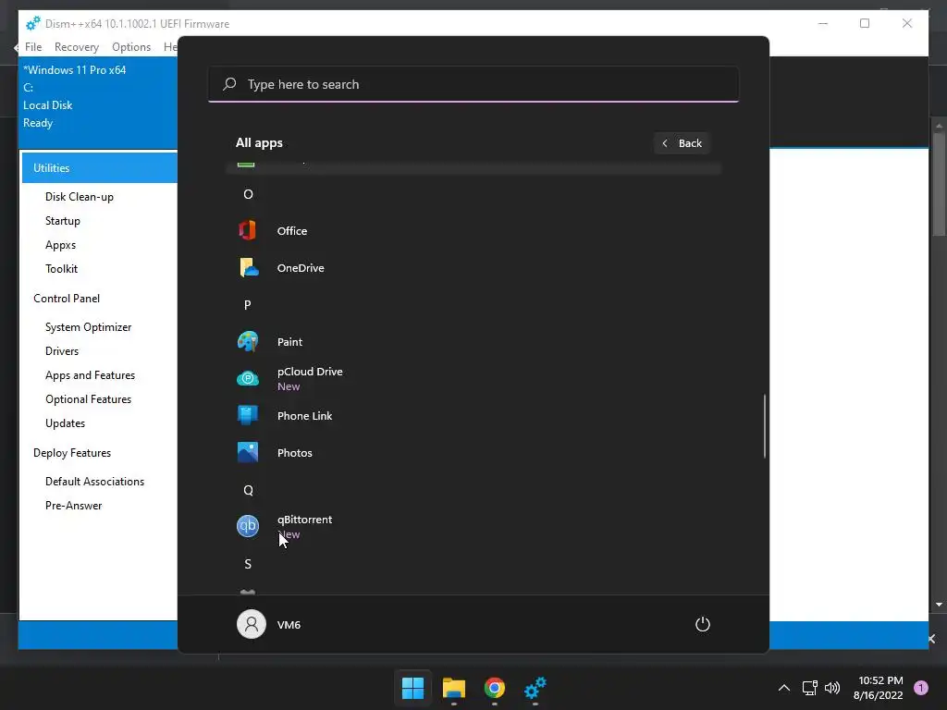Open the VM6 user account avatar

[x=252, y=624]
